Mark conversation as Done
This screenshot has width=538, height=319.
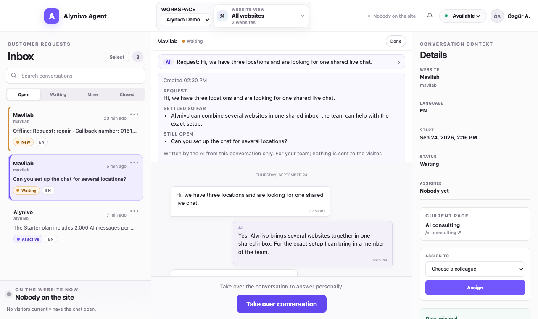point(396,41)
